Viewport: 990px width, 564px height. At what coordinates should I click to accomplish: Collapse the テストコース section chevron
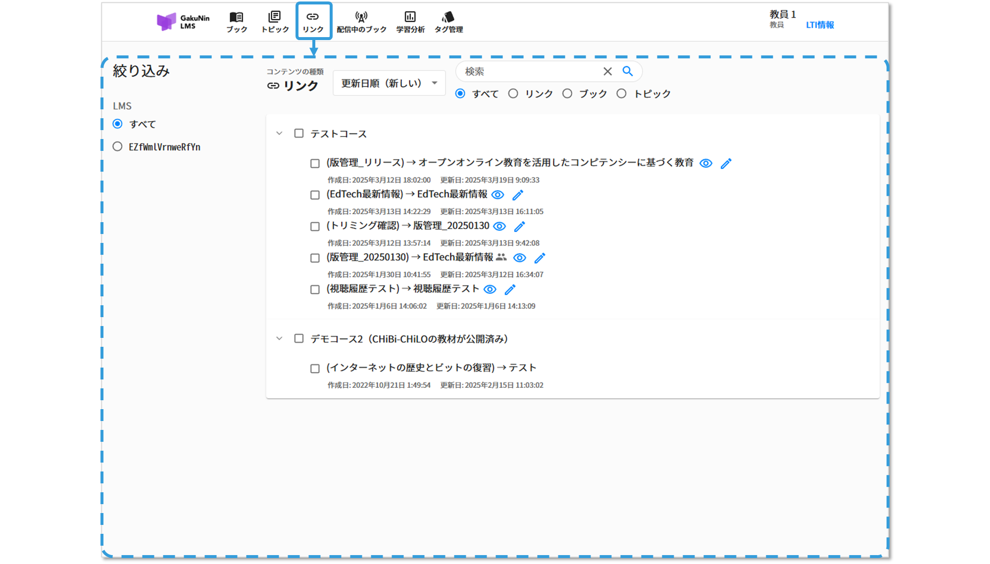(x=279, y=134)
